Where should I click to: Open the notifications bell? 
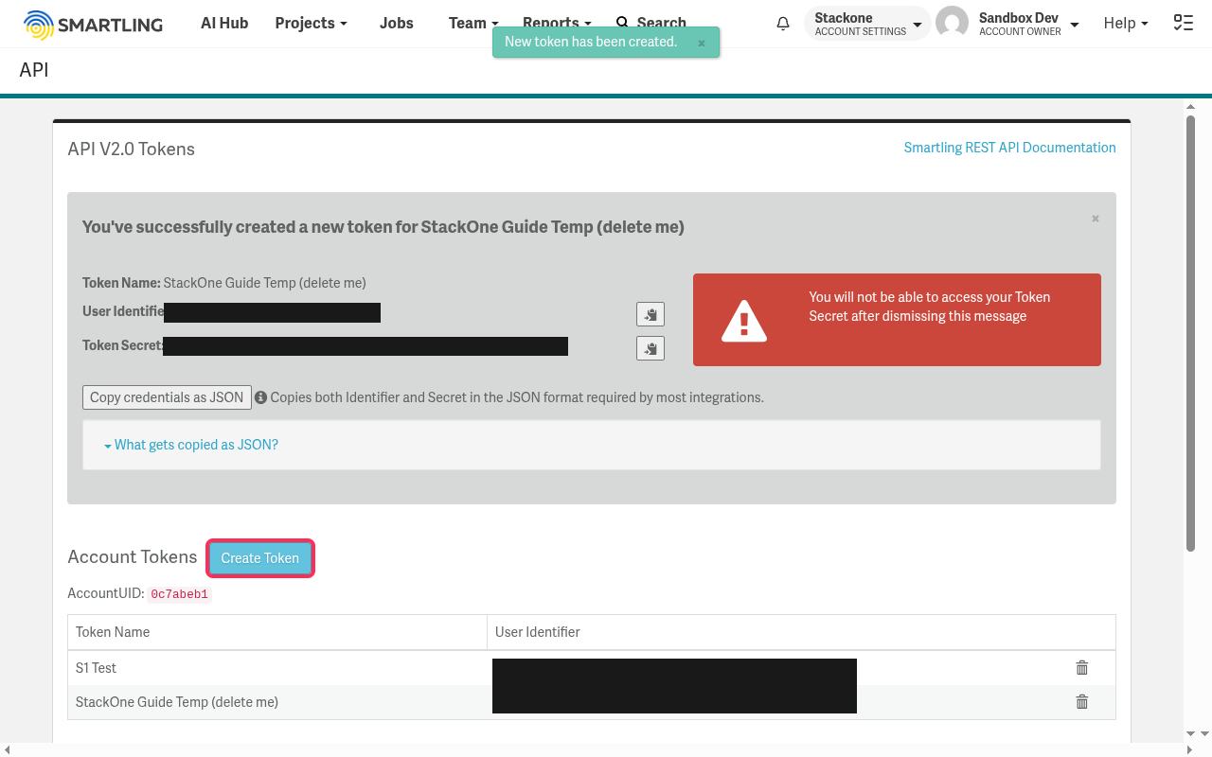click(x=783, y=24)
